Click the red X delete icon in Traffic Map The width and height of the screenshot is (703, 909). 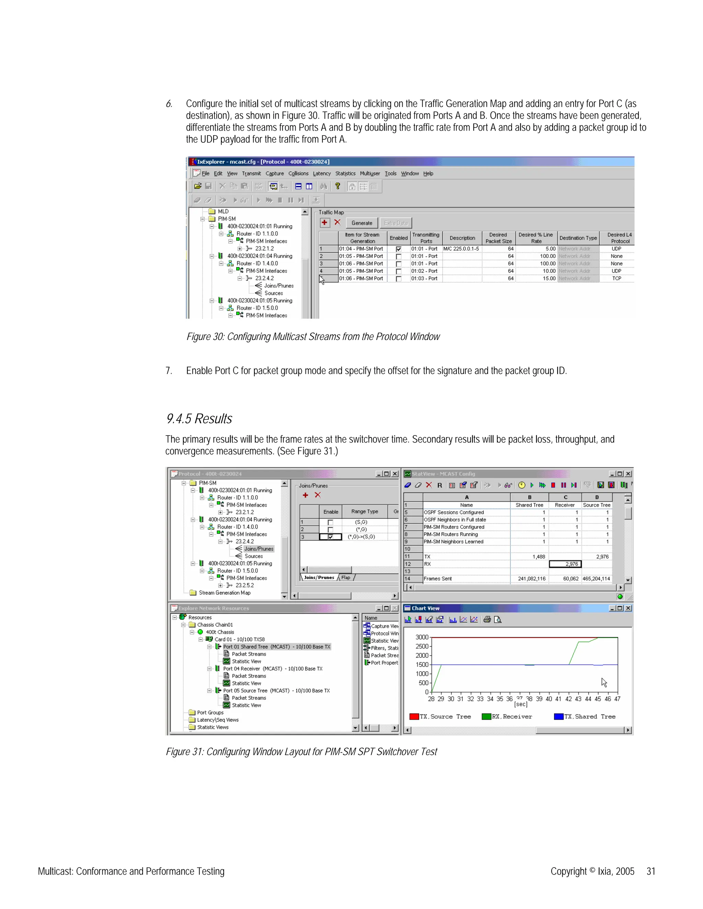coord(337,223)
